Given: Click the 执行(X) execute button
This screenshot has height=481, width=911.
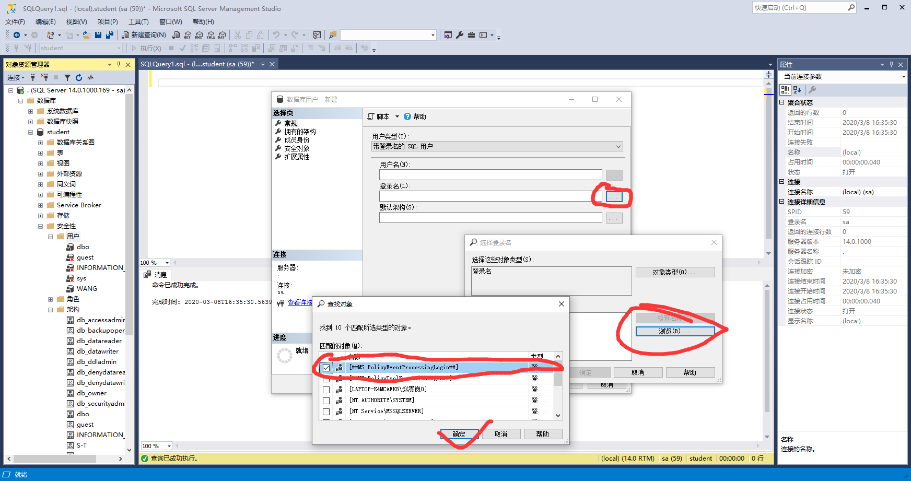Looking at the screenshot, I should coord(146,48).
